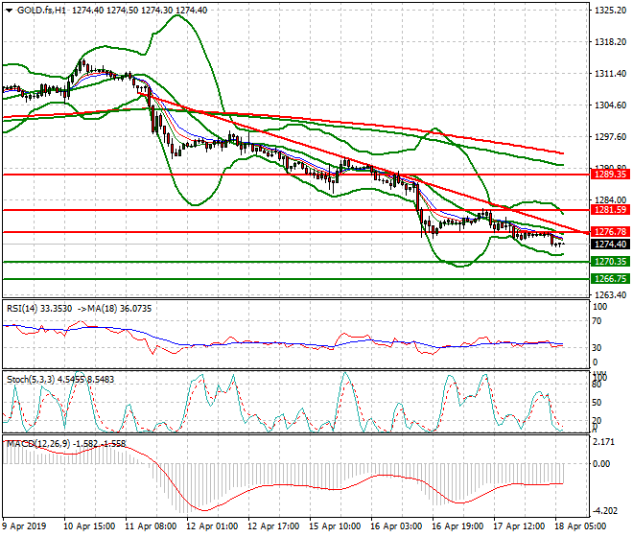The height and width of the screenshot is (537, 633).
Task: Click the 16 Apr 03:00 time label
Action: [x=395, y=526]
